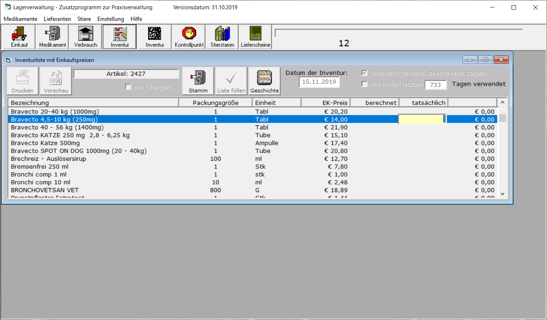Open the Stierstamm books icon

222,37
